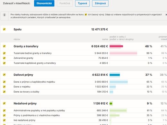Open time trend icon for Granty a transfery
This screenshot has height=125, width=167.
click(4, 46)
